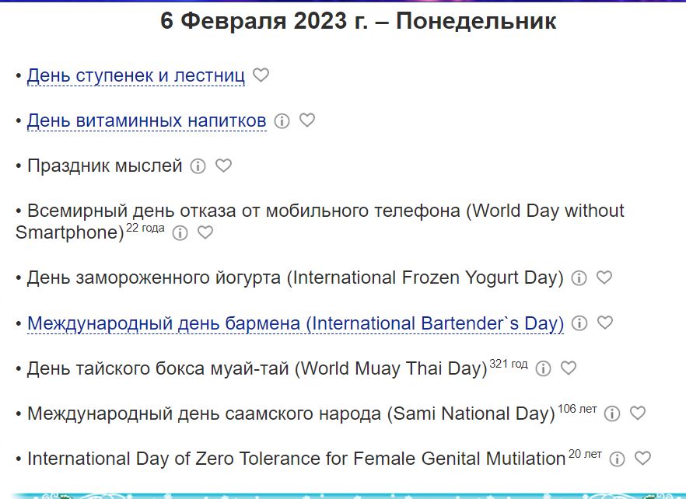This screenshot has width=686, height=499.
Task: Open the День витаминных напитков link
Action: (147, 120)
